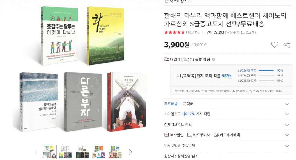296x160 pixels.
Task: Expand the card benefits row chevron
Action: coord(287,135)
